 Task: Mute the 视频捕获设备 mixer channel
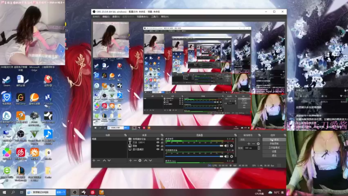(x=226, y=156)
